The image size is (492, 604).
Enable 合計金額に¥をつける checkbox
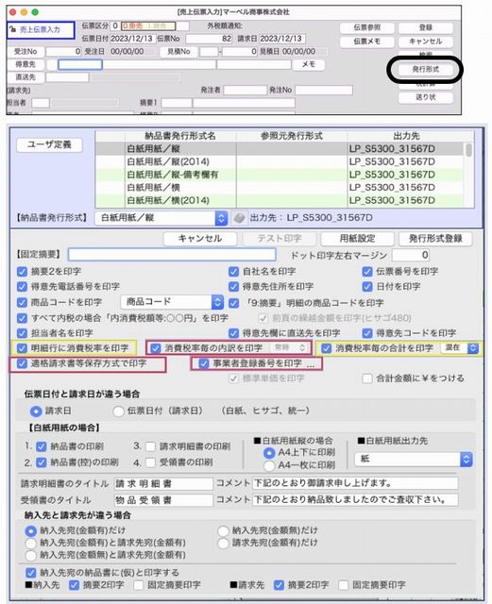366,378
